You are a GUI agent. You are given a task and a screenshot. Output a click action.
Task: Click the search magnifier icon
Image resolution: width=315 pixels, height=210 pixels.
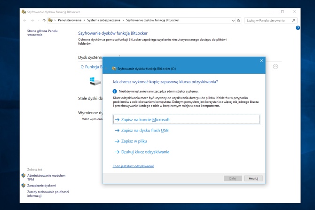(294, 21)
